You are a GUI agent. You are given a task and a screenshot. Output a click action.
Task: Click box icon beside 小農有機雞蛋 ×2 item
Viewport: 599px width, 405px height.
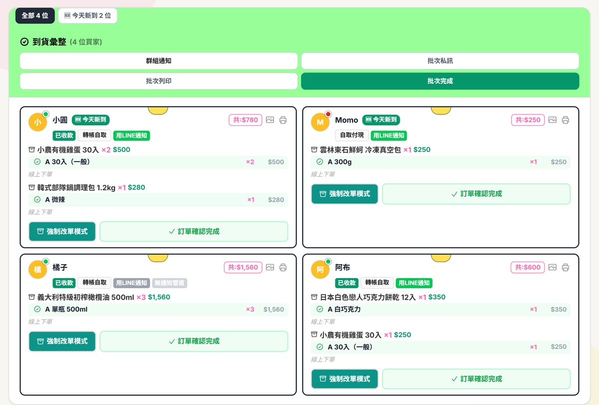click(32, 150)
